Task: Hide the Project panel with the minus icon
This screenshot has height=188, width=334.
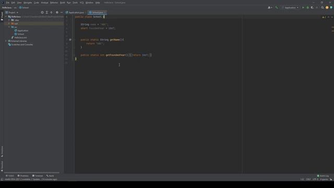Action: [62, 13]
